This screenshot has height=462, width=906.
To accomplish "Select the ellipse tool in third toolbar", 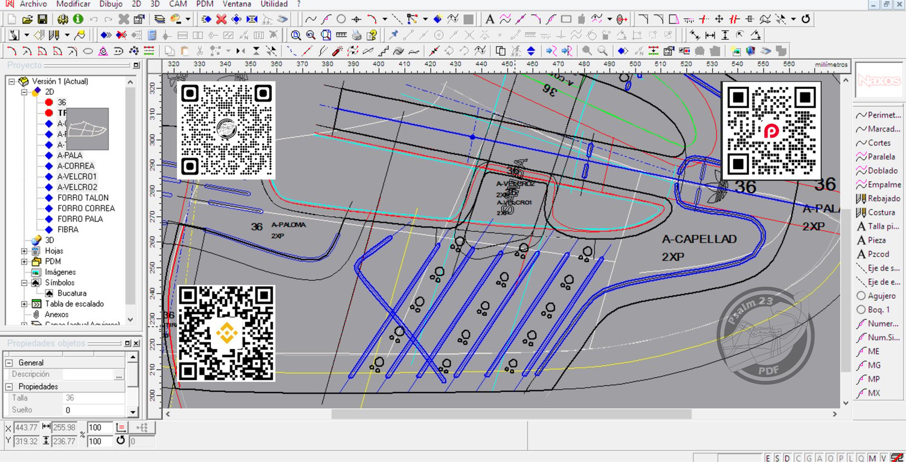I will click(88, 51).
